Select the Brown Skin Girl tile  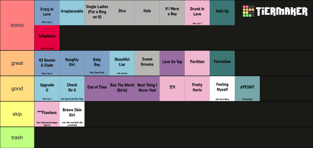(x=72, y=114)
